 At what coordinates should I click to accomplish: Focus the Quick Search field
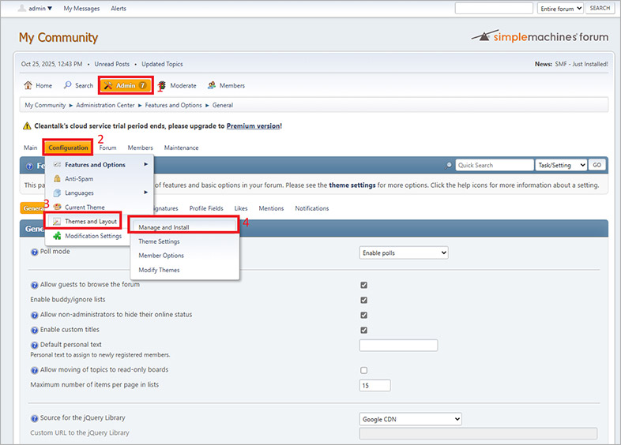(495, 165)
